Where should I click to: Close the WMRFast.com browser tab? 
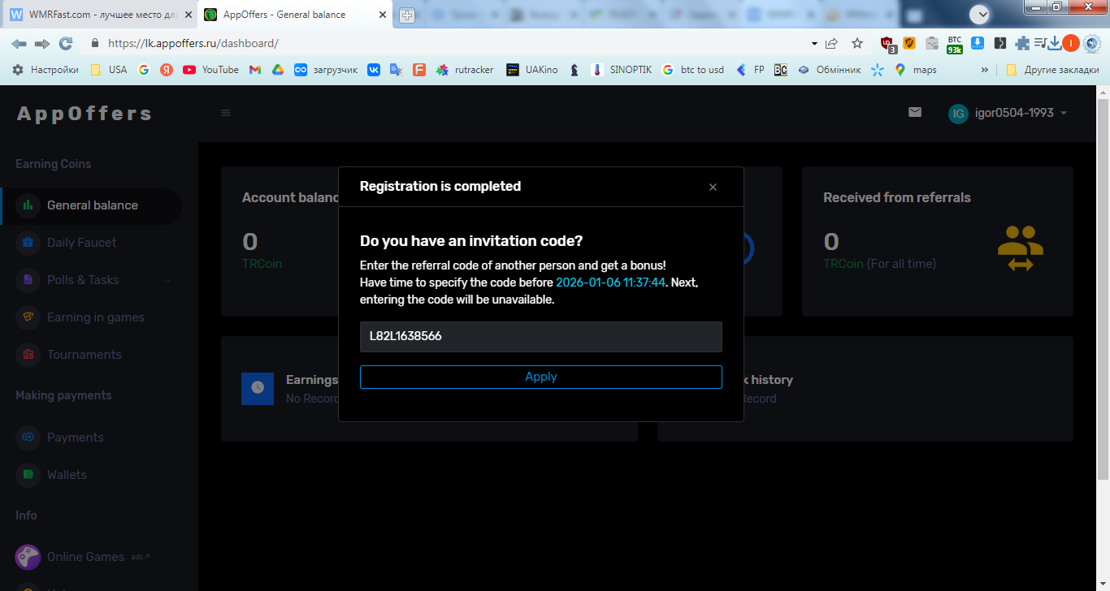click(189, 15)
